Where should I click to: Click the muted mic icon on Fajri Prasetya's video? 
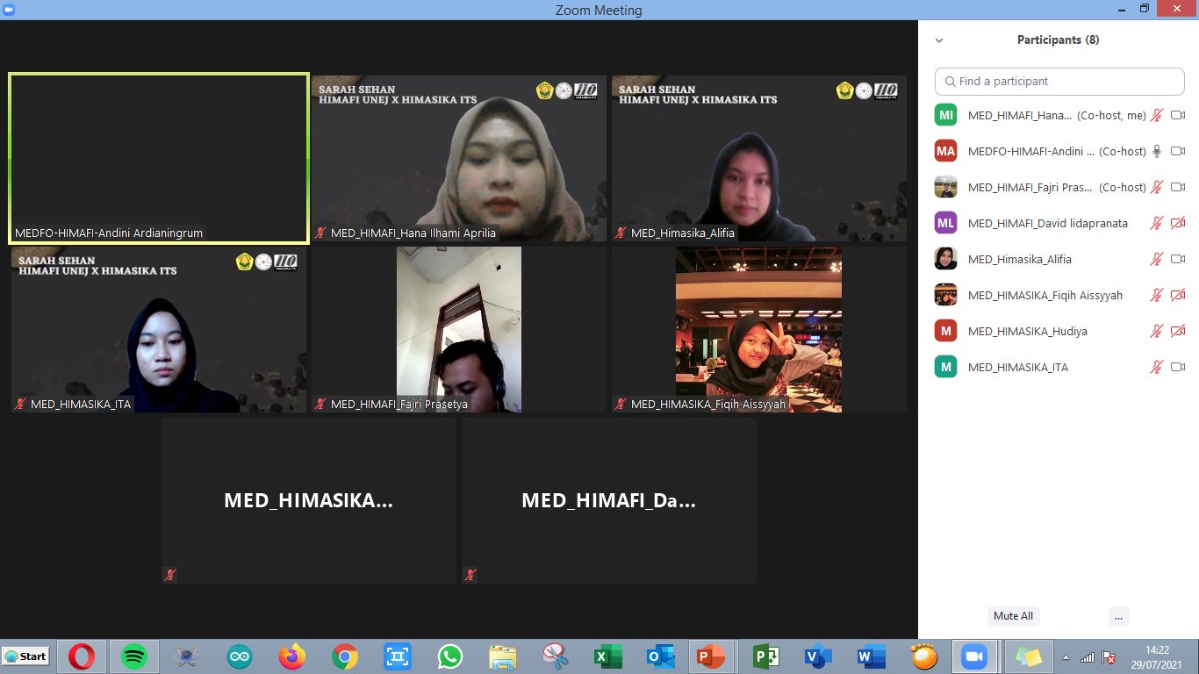pos(321,405)
